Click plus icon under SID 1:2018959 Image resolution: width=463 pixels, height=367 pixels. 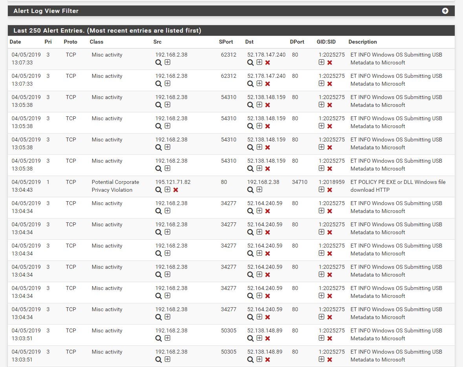(x=321, y=189)
